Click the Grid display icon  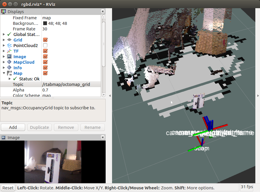point(9,40)
